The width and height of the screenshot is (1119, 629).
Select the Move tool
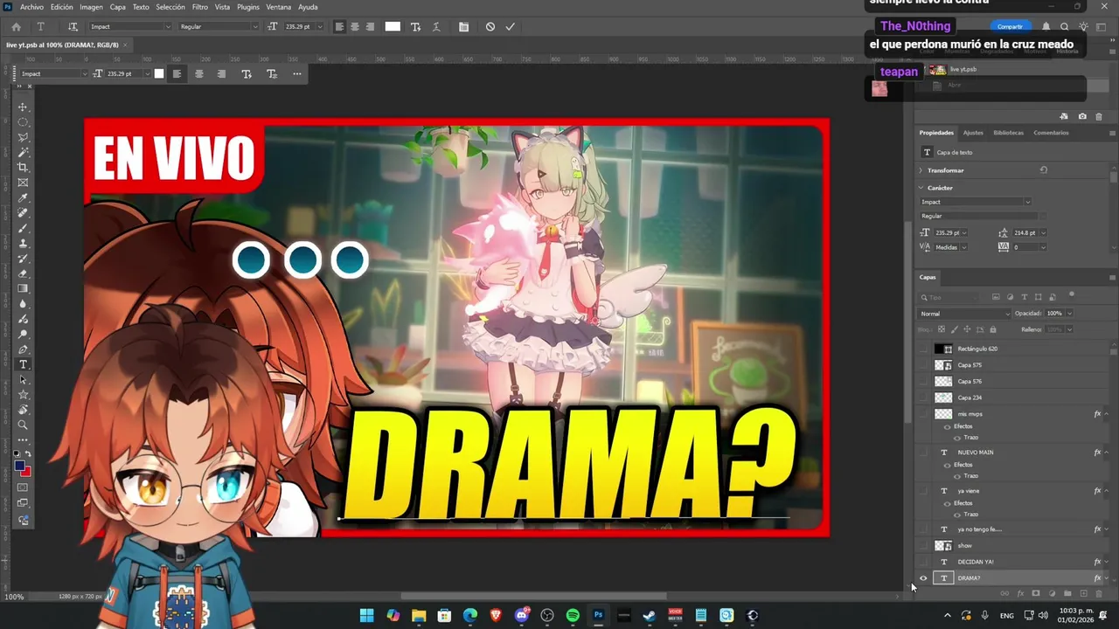(x=23, y=107)
